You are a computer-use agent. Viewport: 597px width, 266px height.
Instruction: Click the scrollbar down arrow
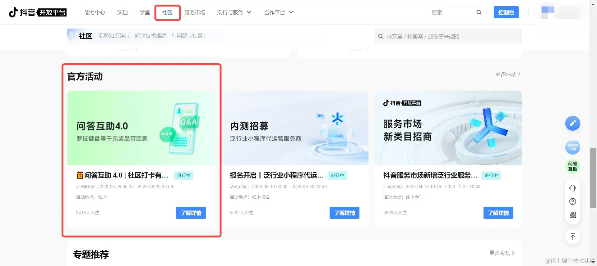(x=593, y=262)
